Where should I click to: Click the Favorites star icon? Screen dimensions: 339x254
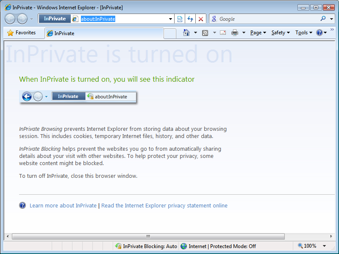tap(10, 33)
